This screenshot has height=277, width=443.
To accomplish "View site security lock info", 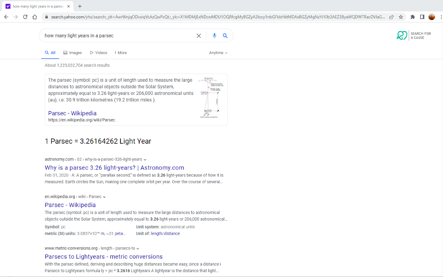I will 46,17.
